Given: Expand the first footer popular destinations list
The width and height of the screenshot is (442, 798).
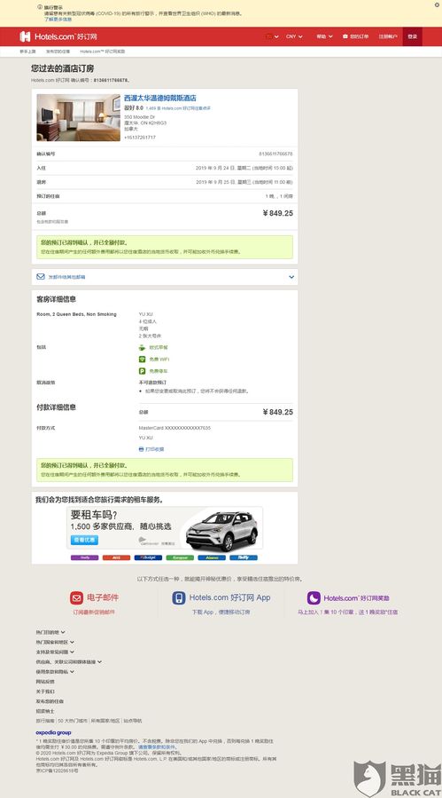Looking at the screenshot, I should coord(50,632).
